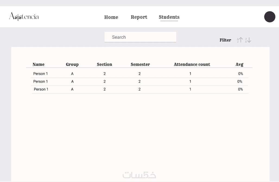Click the Group column header
Image resolution: width=279 pixels, height=182 pixels.
tap(72, 64)
